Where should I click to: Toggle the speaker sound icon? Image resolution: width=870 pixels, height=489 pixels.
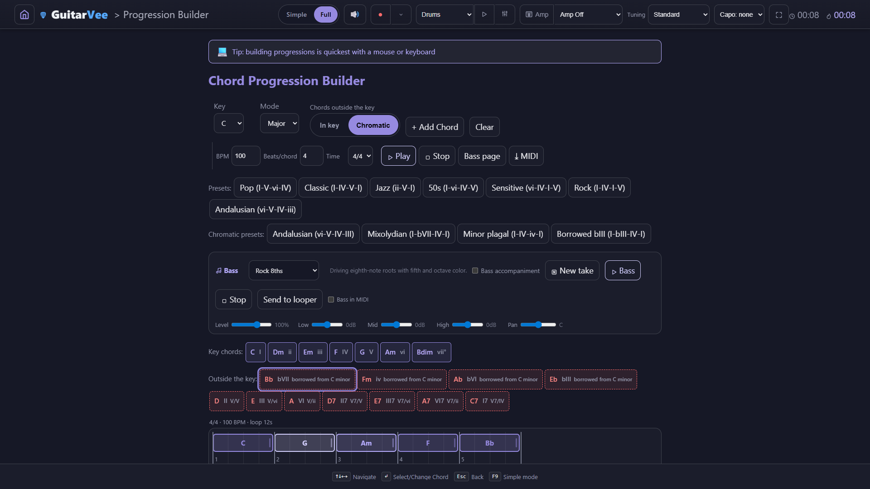[355, 14]
